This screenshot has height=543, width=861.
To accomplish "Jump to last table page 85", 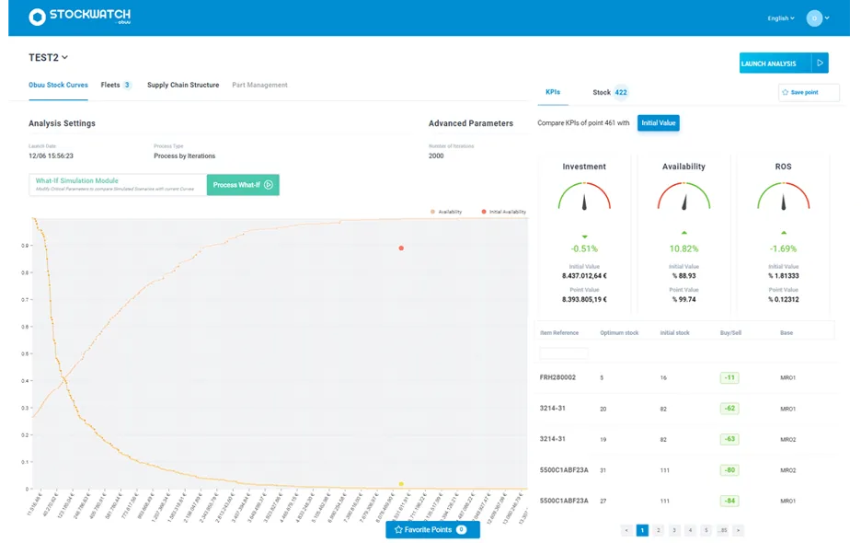I will click(723, 530).
